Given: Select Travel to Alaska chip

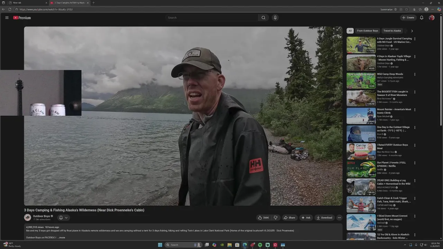Looking at the screenshot, I should click(x=392, y=31).
